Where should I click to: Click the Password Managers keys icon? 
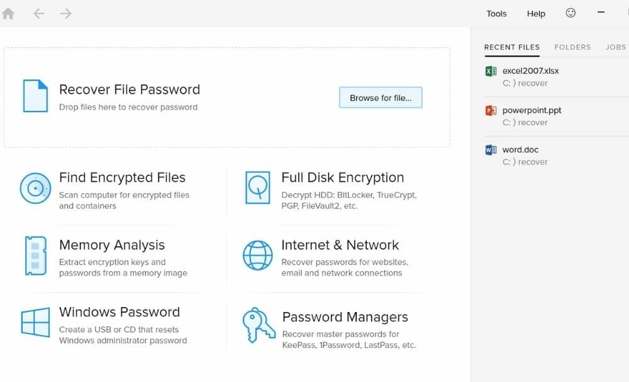(x=259, y=325)
